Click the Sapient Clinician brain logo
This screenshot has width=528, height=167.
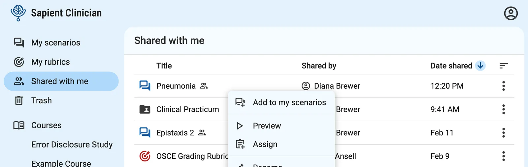pyautogui.click(x=18, y=13)
